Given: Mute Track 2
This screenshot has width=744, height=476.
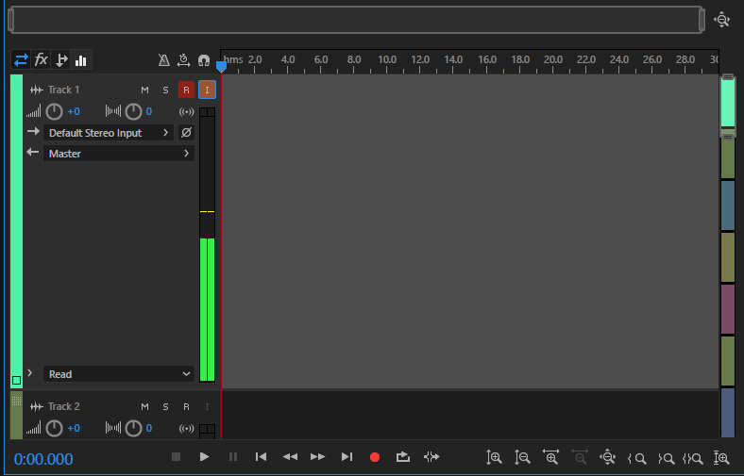Looking at the screenshot, I should click(x=144, y=407).
